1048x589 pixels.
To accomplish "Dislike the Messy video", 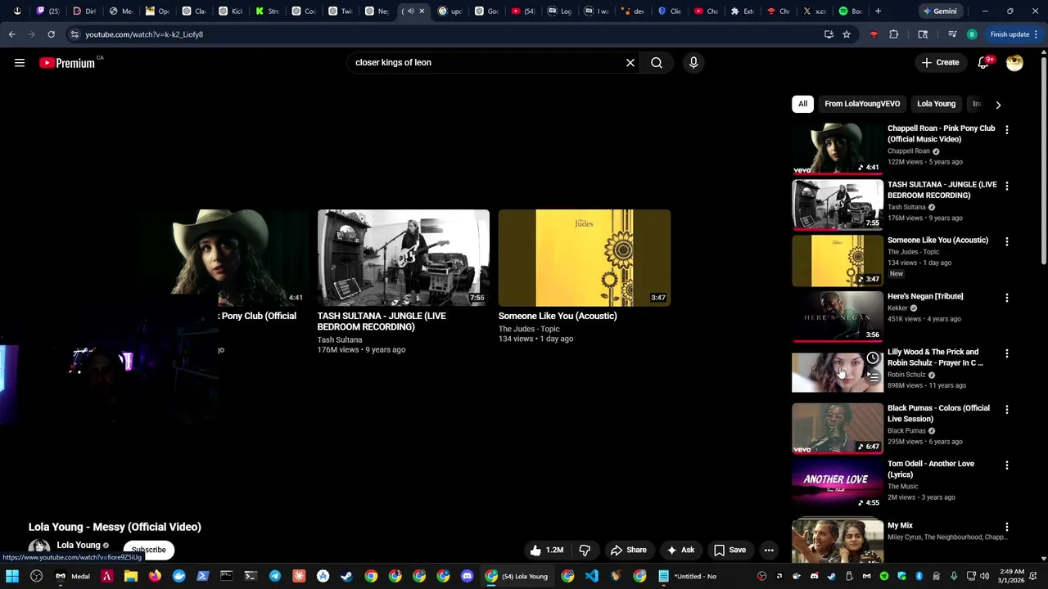I will pos(585,550).
